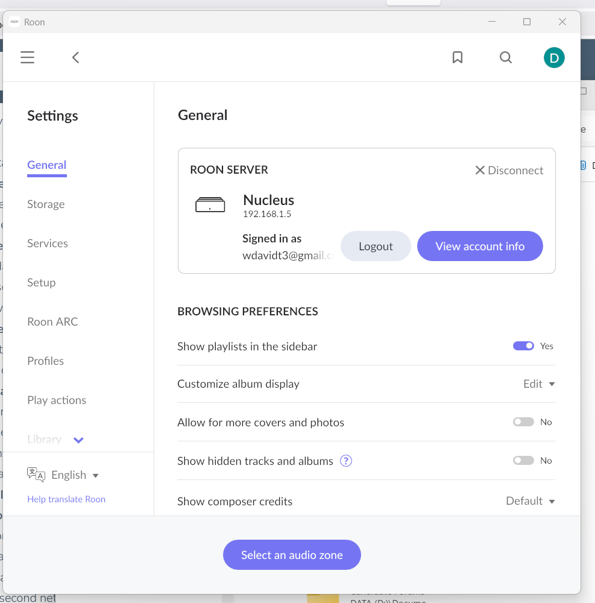Enable Show hidden tracks and albums
The width and height of the screenshot is (595, 603).
pyautogui.click(x=523, y=461)
